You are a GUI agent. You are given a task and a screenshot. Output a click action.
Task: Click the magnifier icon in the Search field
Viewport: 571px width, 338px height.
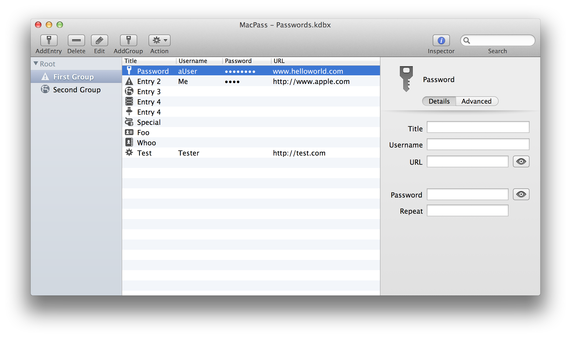[x=467, y=41]
